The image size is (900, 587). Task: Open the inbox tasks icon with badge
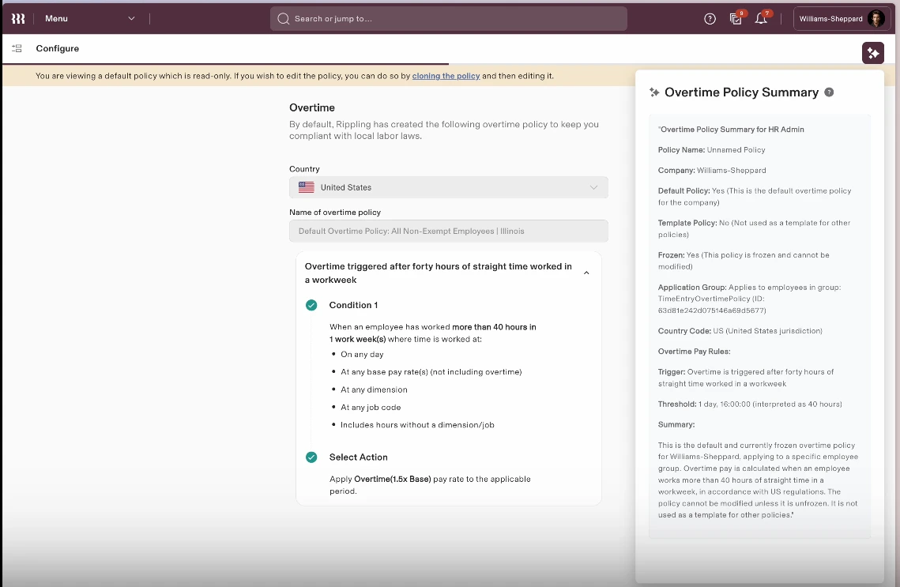pos(736,18)
